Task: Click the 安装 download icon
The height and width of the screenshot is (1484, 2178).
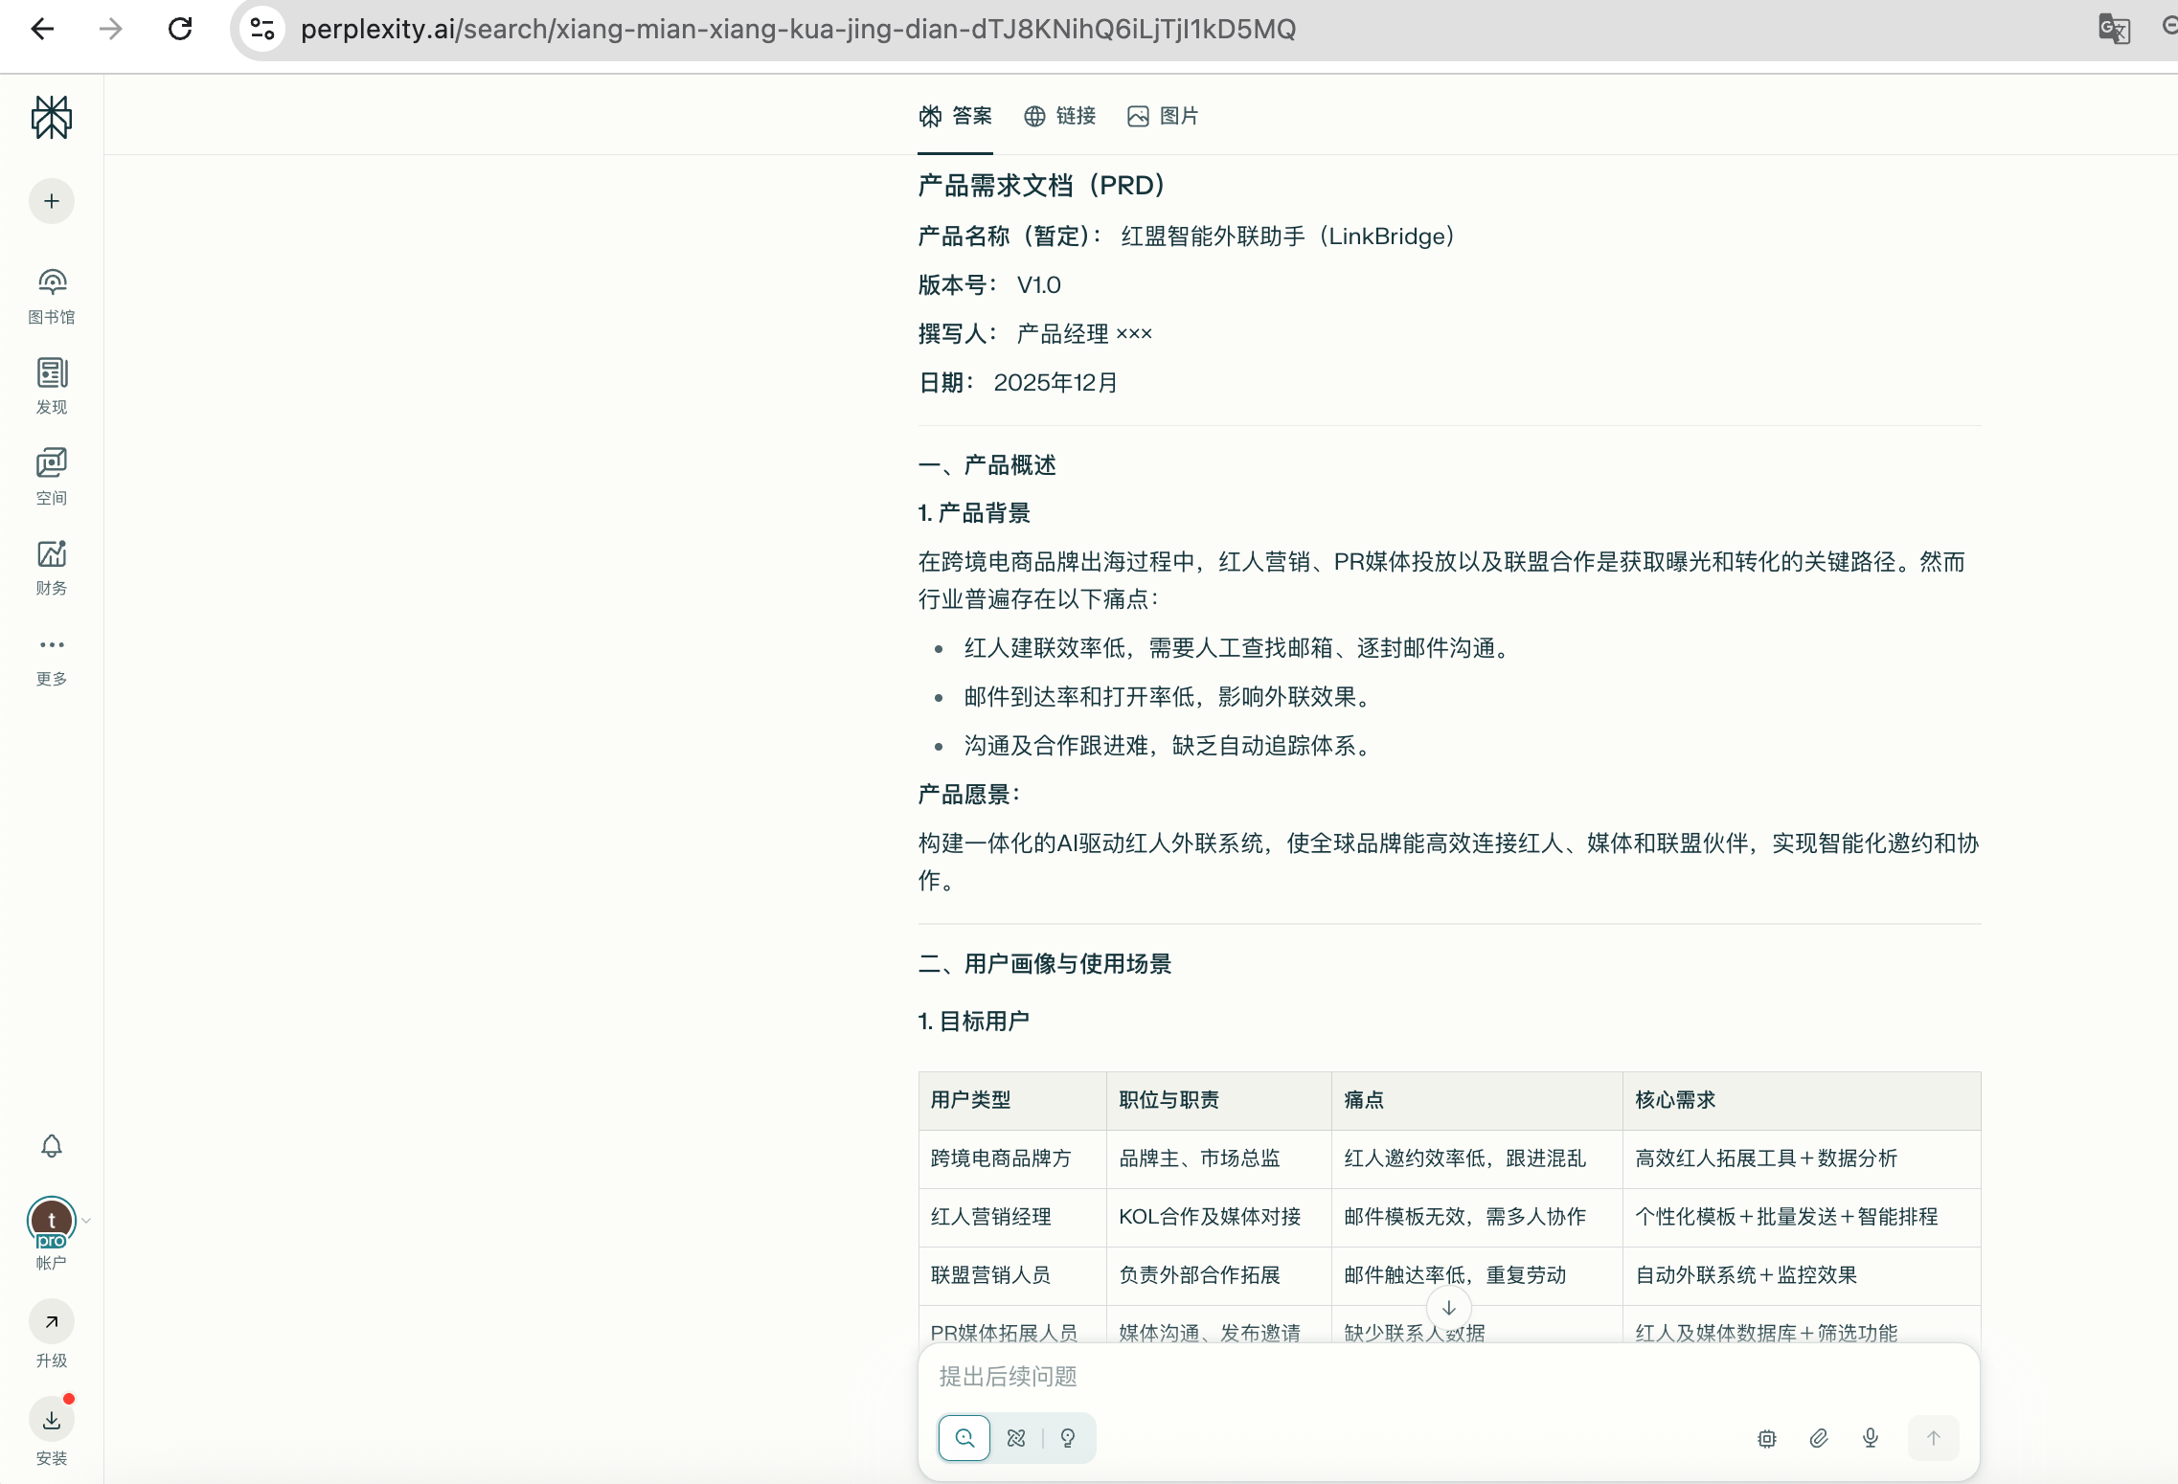Action: tap(52, 1420)
